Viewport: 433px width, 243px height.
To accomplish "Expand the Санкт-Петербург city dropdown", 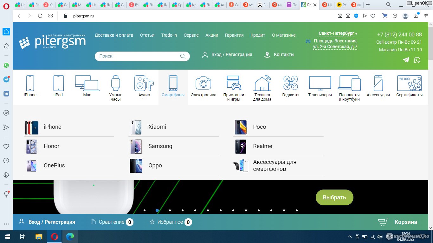I will 338,34.
